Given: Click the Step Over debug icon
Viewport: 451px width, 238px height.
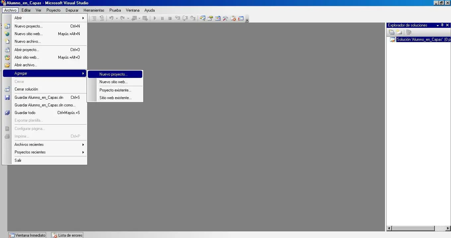Looking at the screenshot, I should tap(185, 18).
